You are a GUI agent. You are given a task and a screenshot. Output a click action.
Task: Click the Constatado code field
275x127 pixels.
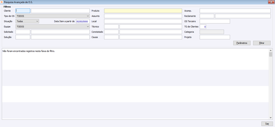tap(111, 32)
